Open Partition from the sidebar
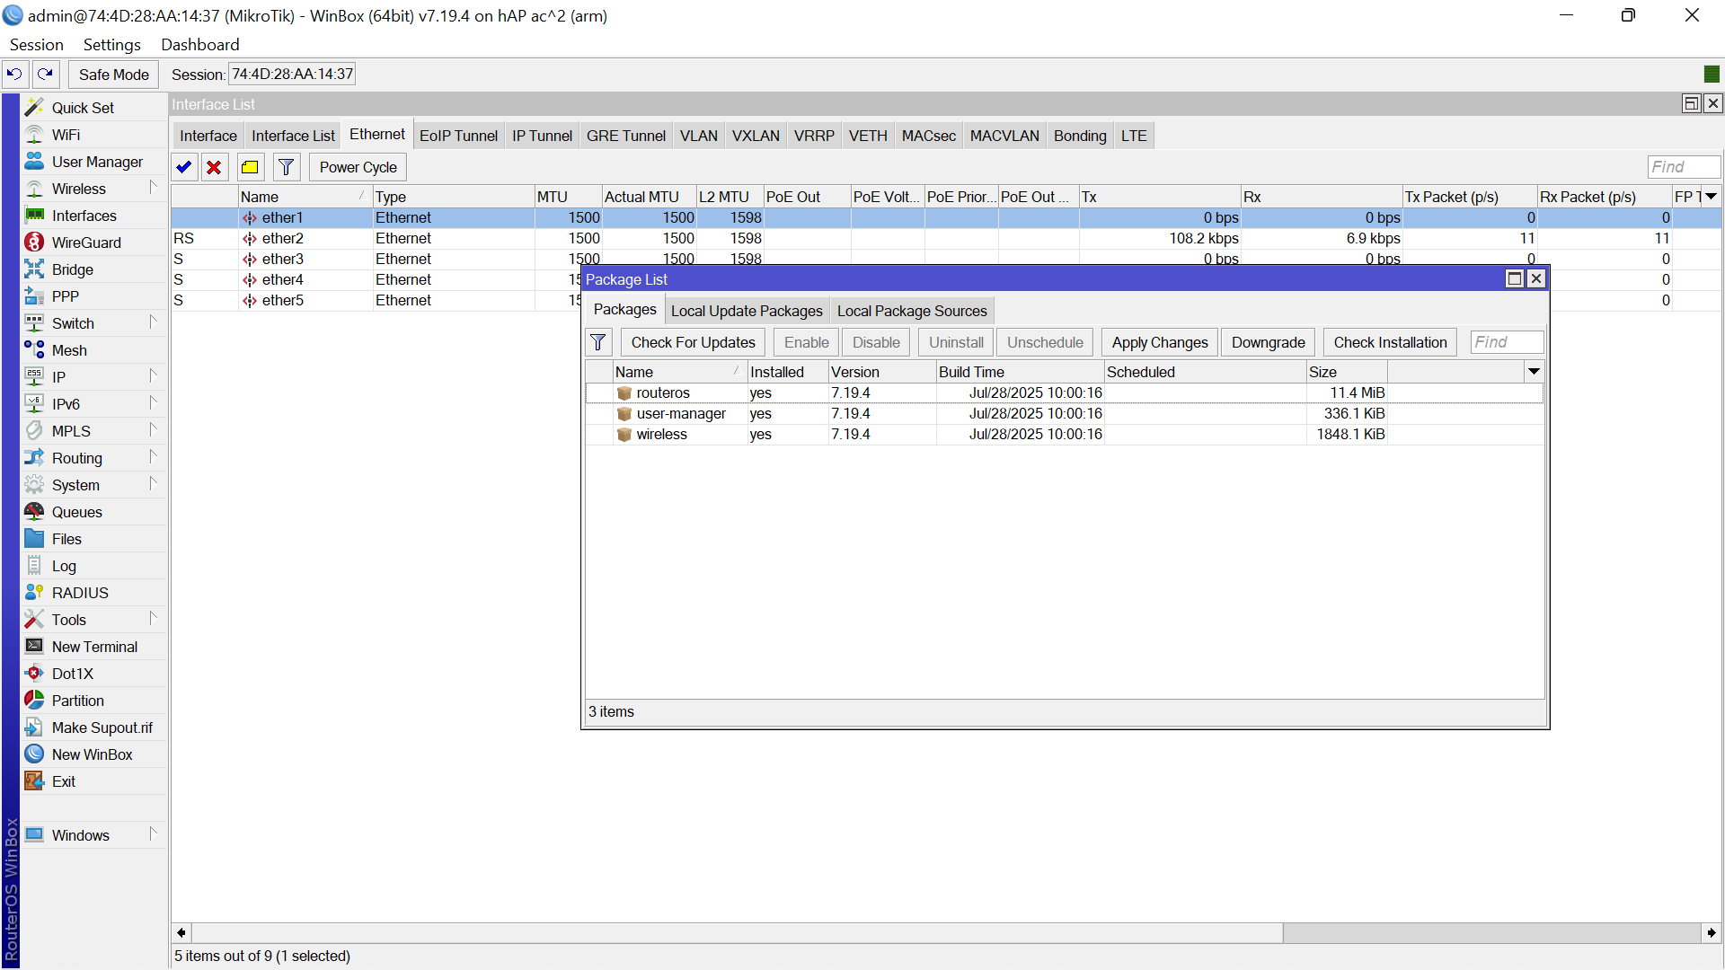Viewport: 1725px width, 970px height. click(78, 701)
